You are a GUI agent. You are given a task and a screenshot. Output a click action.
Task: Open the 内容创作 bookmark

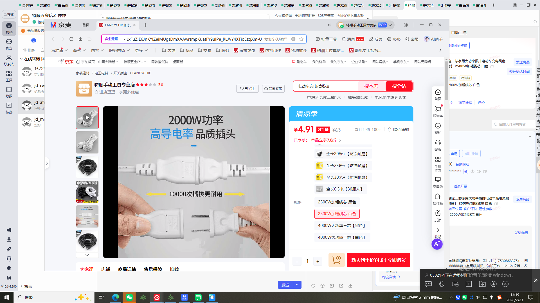(270, 50)
